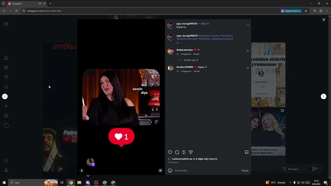Toggle video sound with the speaker icon
Image resolution: width=331 pixels, height=186 pixels.
(161, 171)
